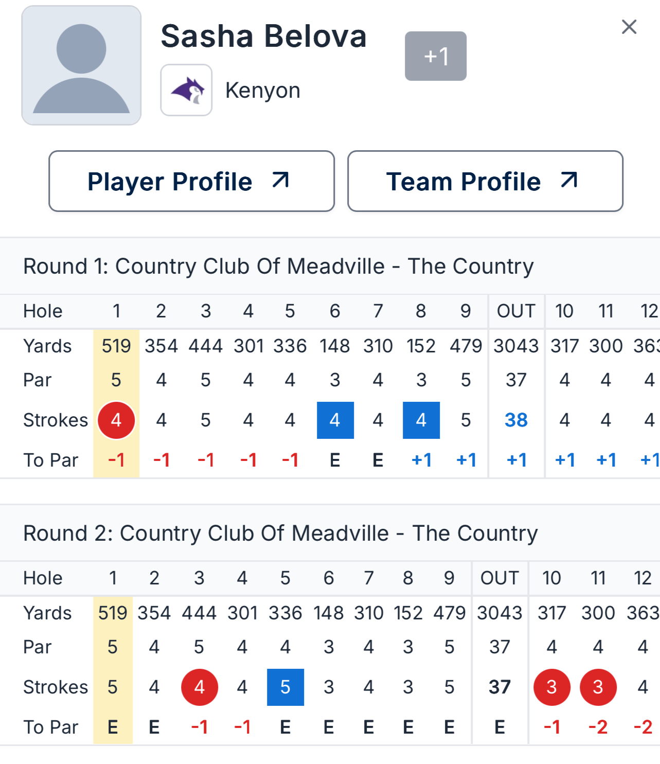Click the +1 total score badge
The width and height of the screenshot is (660, 764).
[436, 56]
